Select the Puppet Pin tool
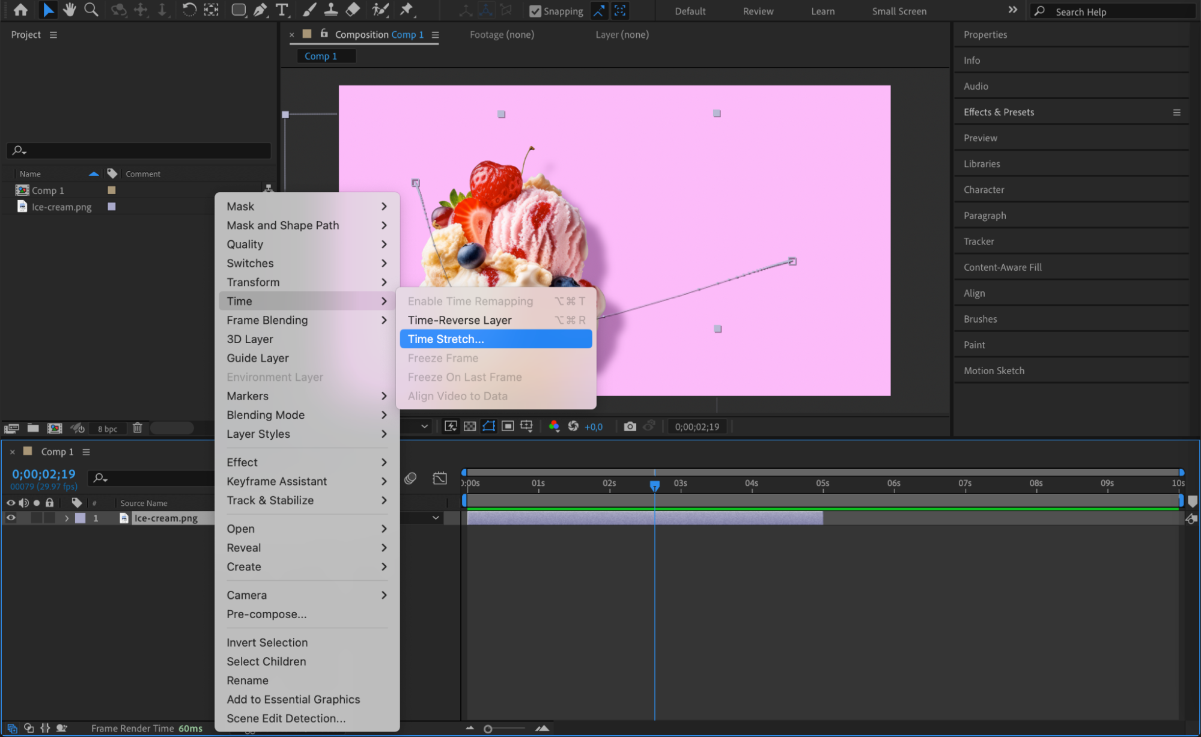Viewport: 1201px width, 737px height. click(407, 10)
